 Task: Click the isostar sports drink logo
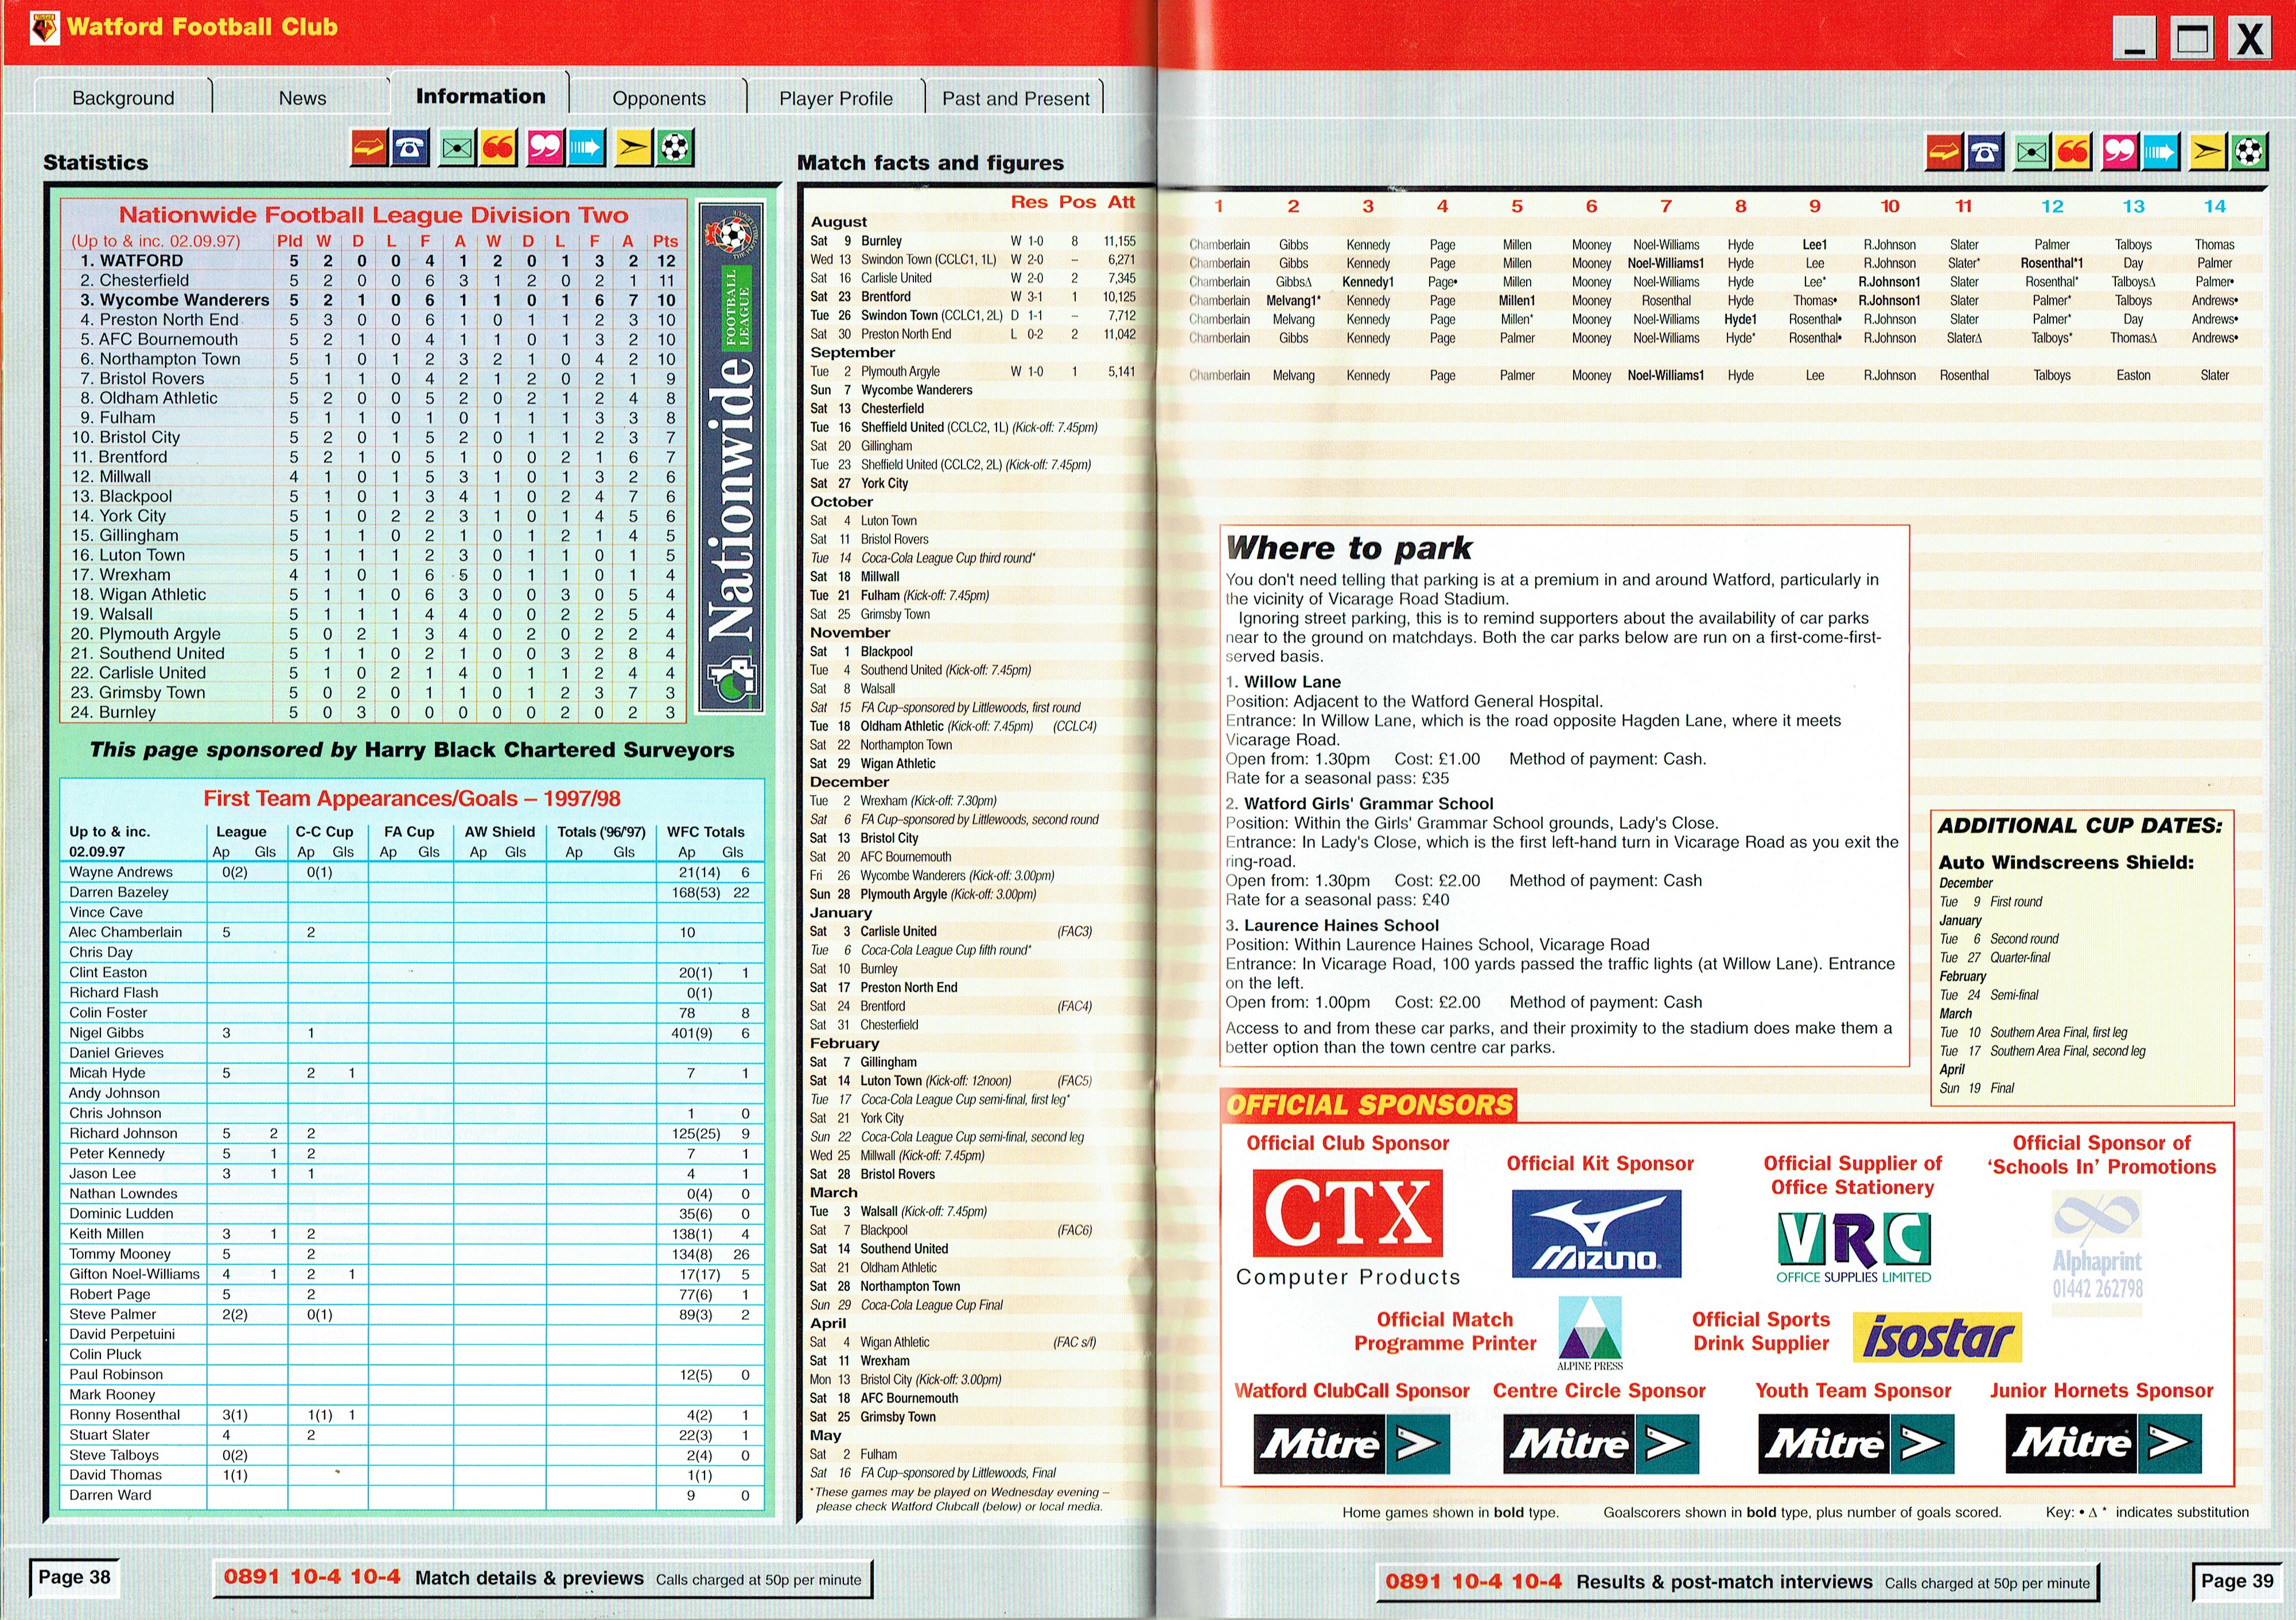[1937, 1337]
